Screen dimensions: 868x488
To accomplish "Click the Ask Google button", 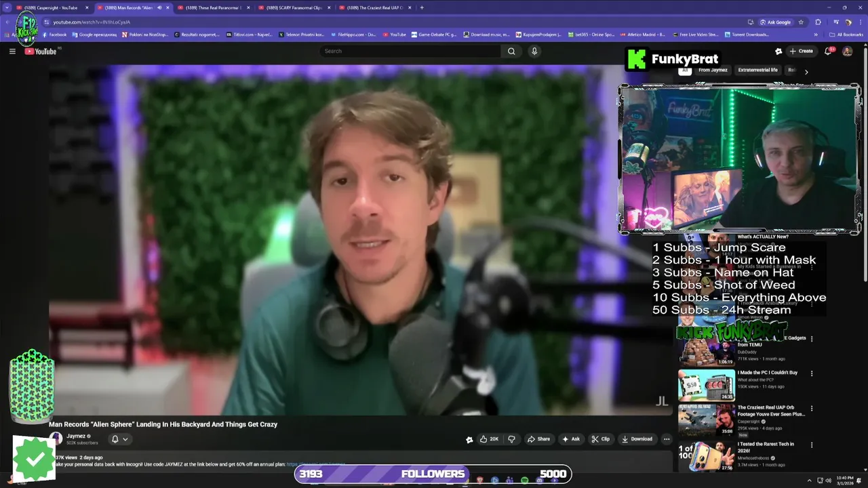I will pyautogui.click(x=775, y=22).
